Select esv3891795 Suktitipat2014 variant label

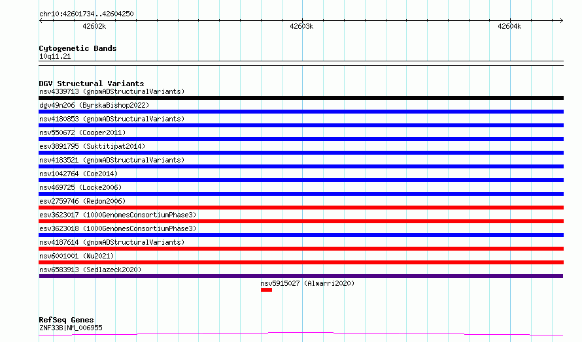click(x=92, y=146)
